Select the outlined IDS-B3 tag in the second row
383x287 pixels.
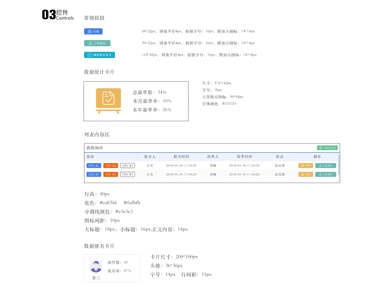[127, 174]
